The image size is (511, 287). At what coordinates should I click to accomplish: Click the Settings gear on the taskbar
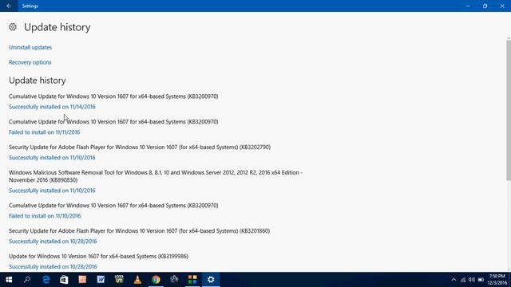click(211, 280)
